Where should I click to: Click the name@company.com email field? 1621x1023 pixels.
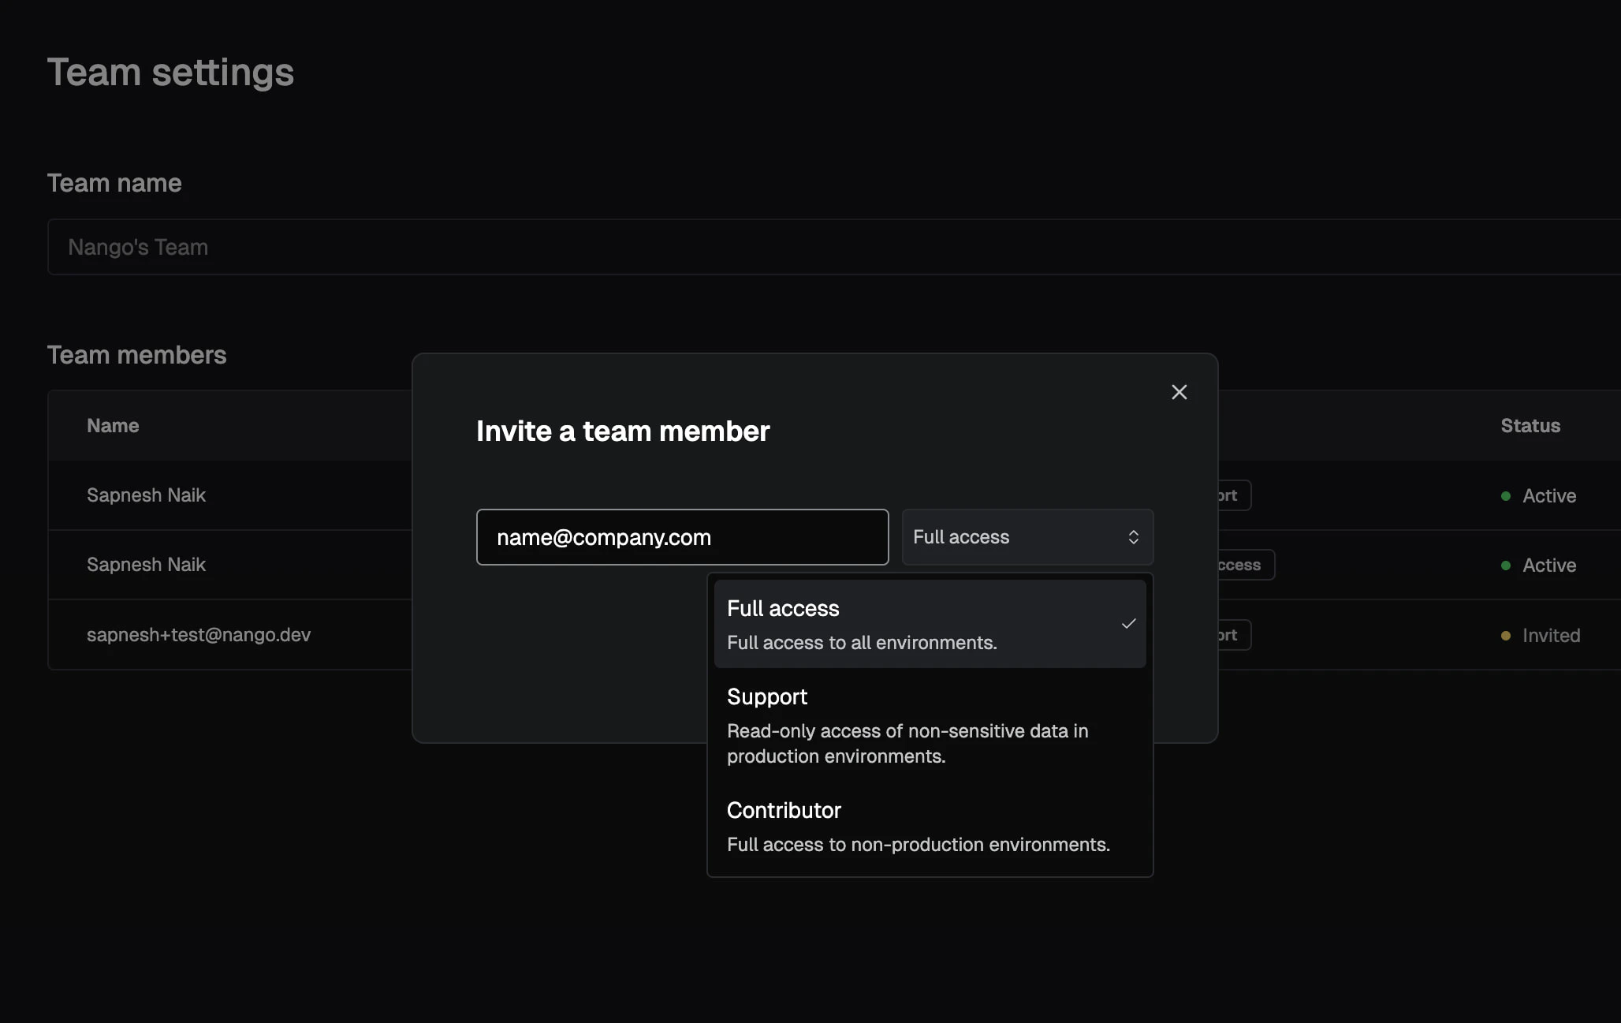point(682,537)
